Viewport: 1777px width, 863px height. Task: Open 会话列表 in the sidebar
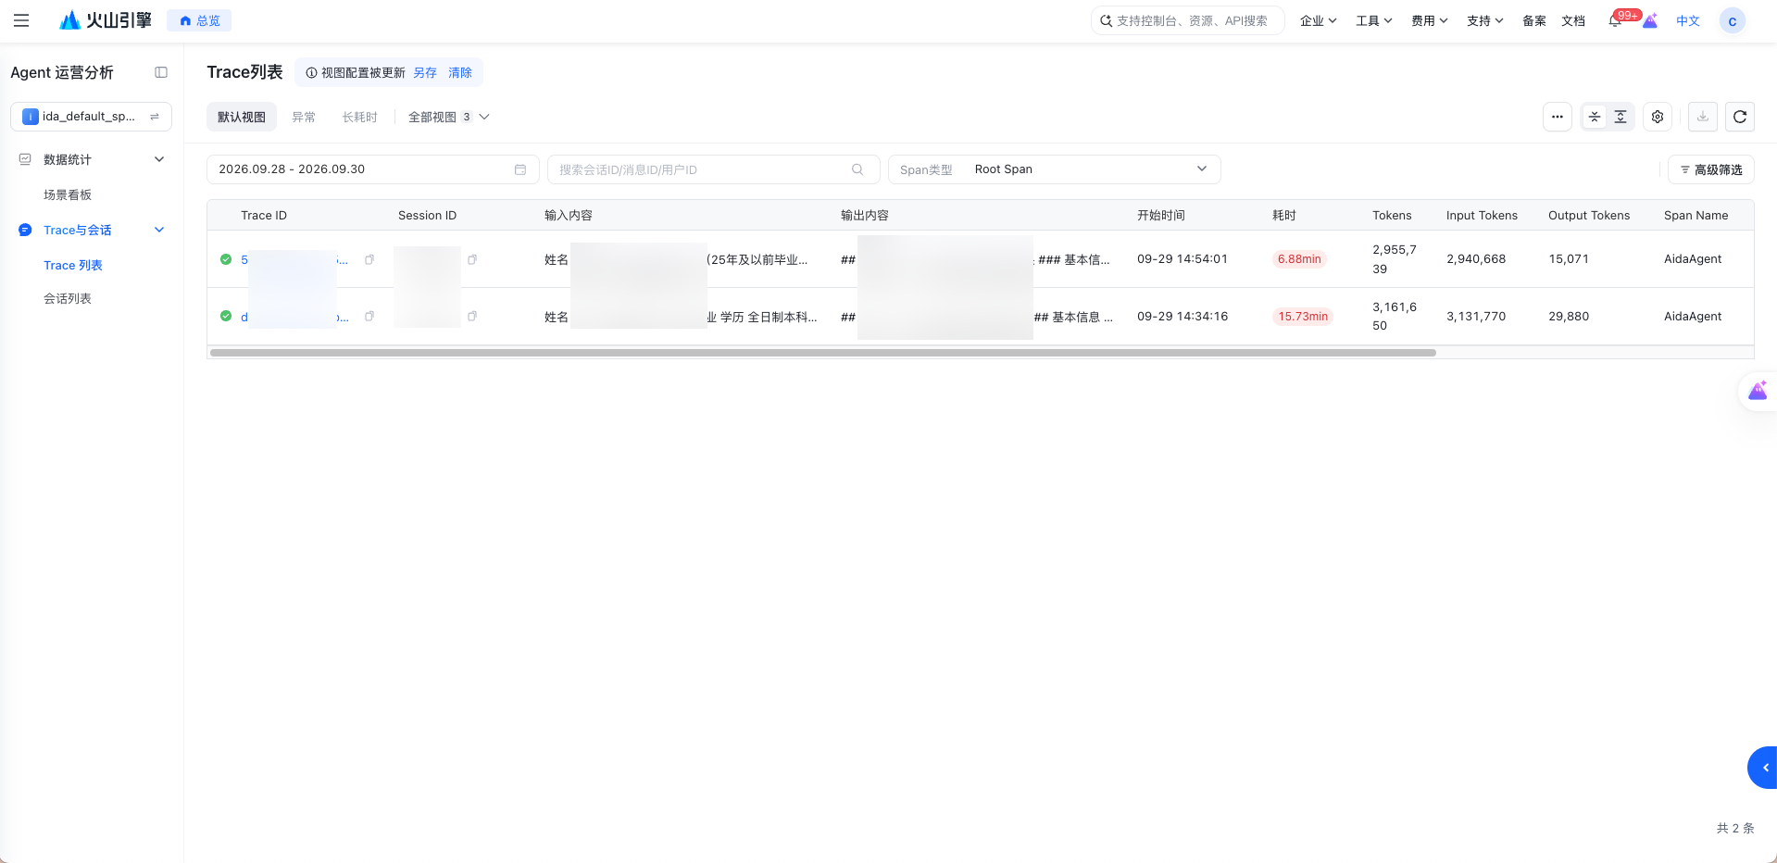[68, 298]
